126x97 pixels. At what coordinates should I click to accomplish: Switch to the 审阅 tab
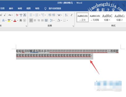20,8
